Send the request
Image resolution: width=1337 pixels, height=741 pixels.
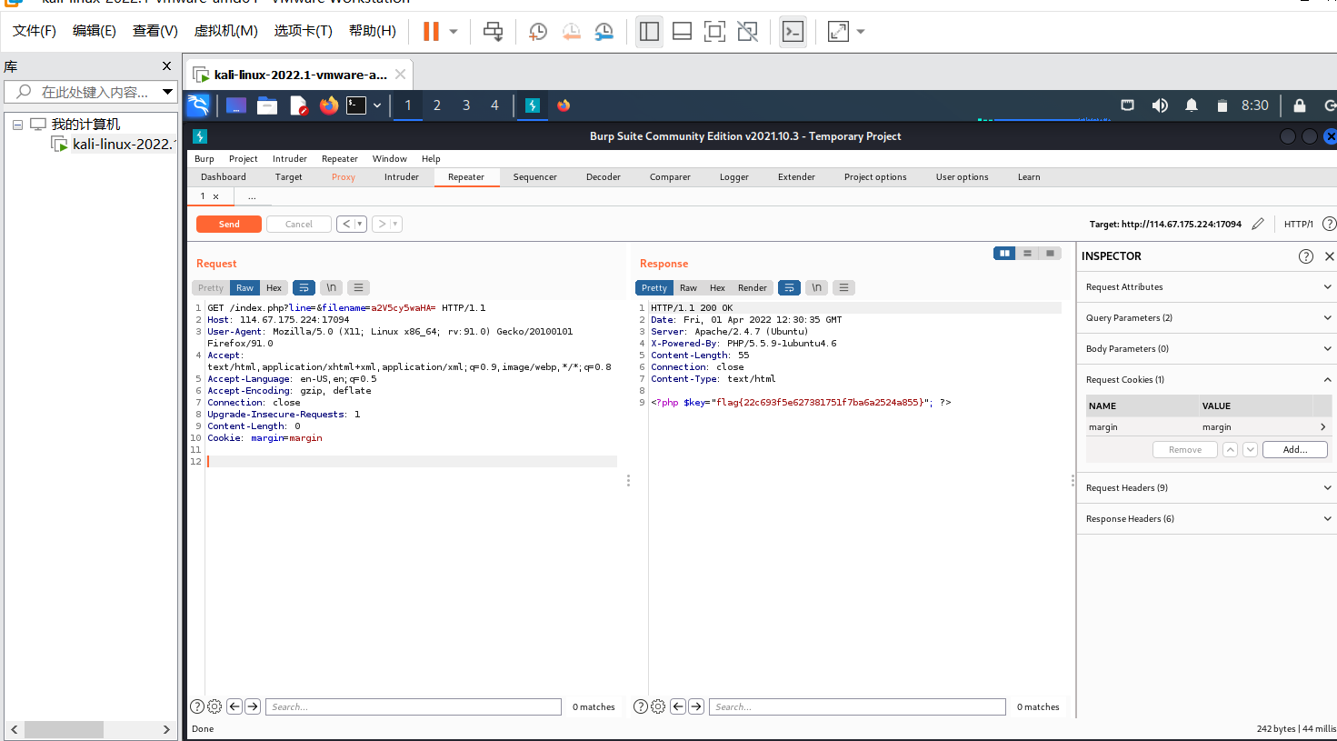[x=229, y=224]
